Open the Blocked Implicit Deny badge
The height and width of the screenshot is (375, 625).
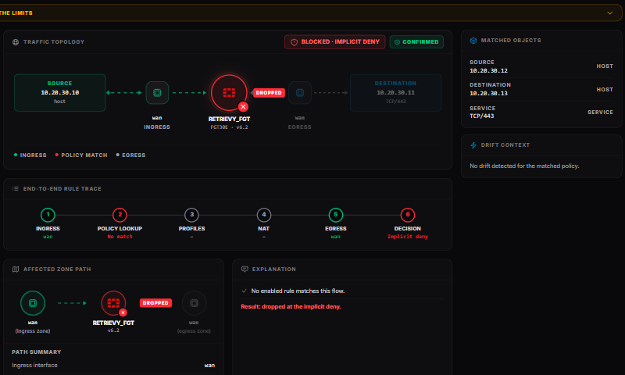tap(335, 42)
